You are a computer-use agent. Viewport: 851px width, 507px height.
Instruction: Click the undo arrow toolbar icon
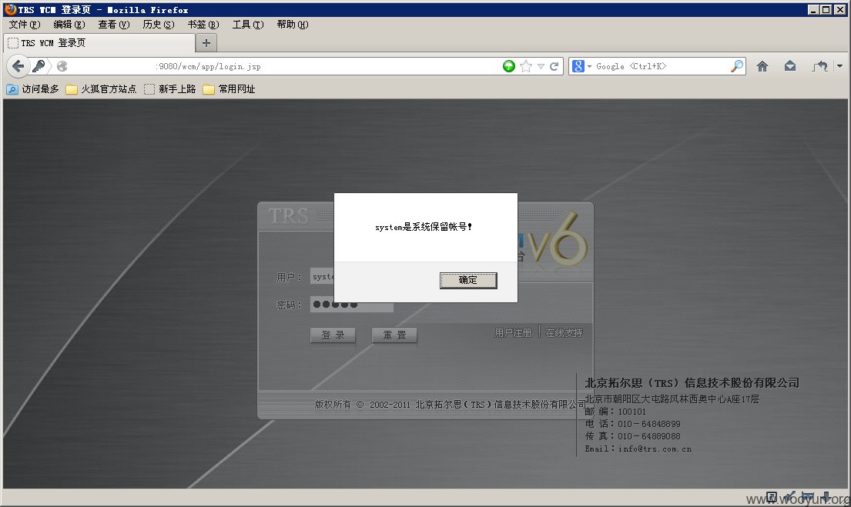point(820,66)
